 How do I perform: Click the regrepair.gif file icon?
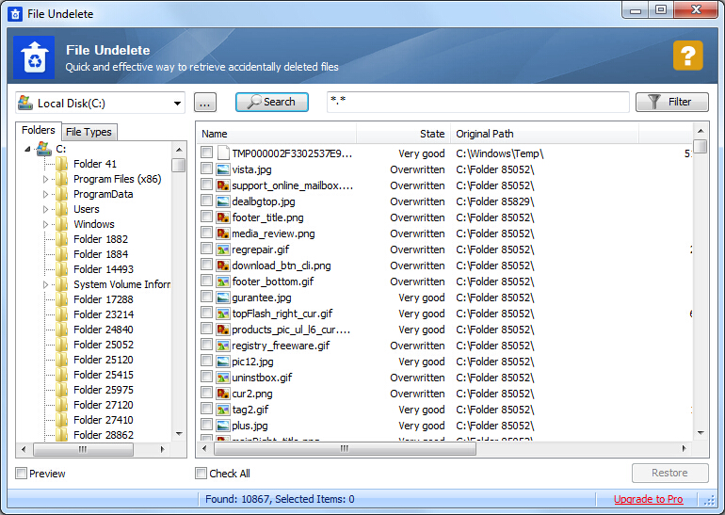coord(223,249)
